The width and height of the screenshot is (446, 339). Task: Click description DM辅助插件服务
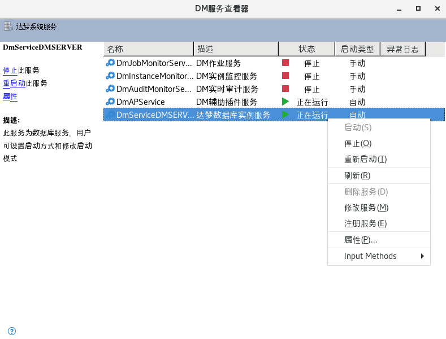[227, 102]
